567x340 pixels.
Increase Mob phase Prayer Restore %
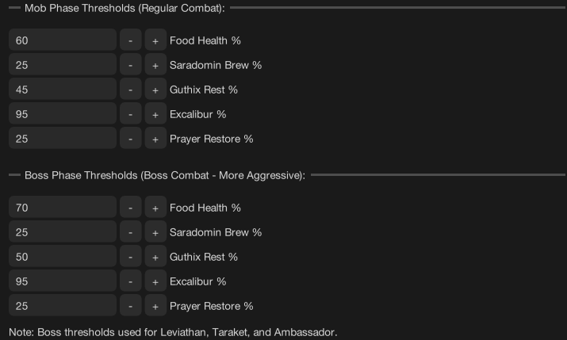pos(155,139)
